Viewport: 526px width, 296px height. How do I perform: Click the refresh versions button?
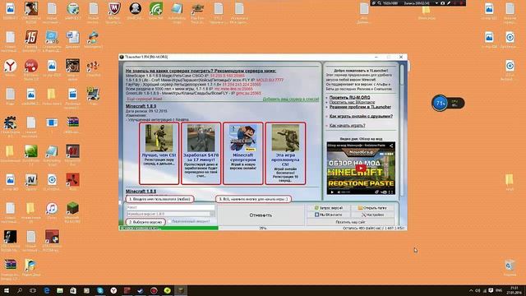pyautogui.click(x=328, y=208)
